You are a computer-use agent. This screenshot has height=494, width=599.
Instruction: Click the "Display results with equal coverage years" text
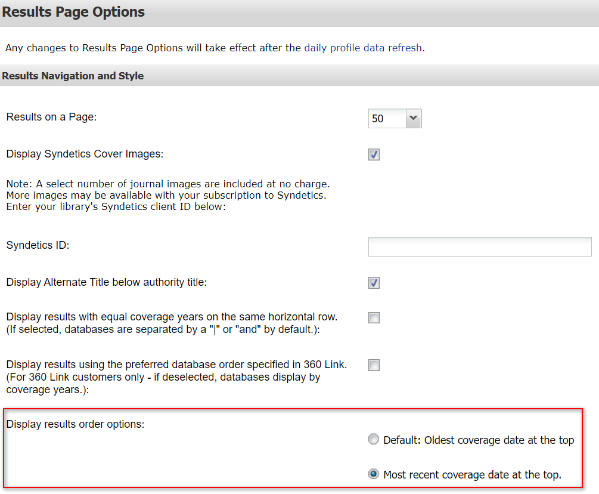(x=172, y=316)
